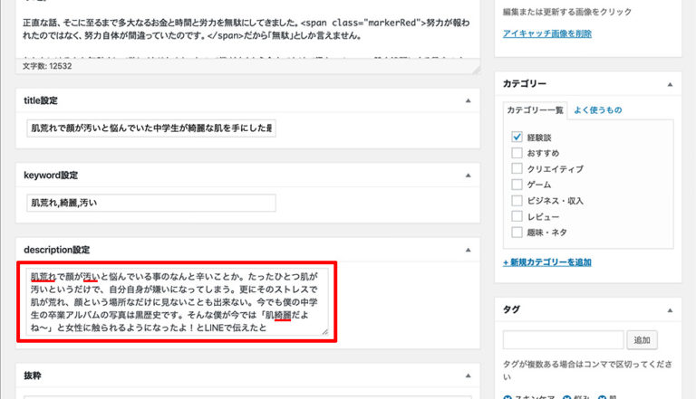This screenshot has height=399, width=696.
Task: Switch to the よく使うもの tab
Action: click(597, 110)
